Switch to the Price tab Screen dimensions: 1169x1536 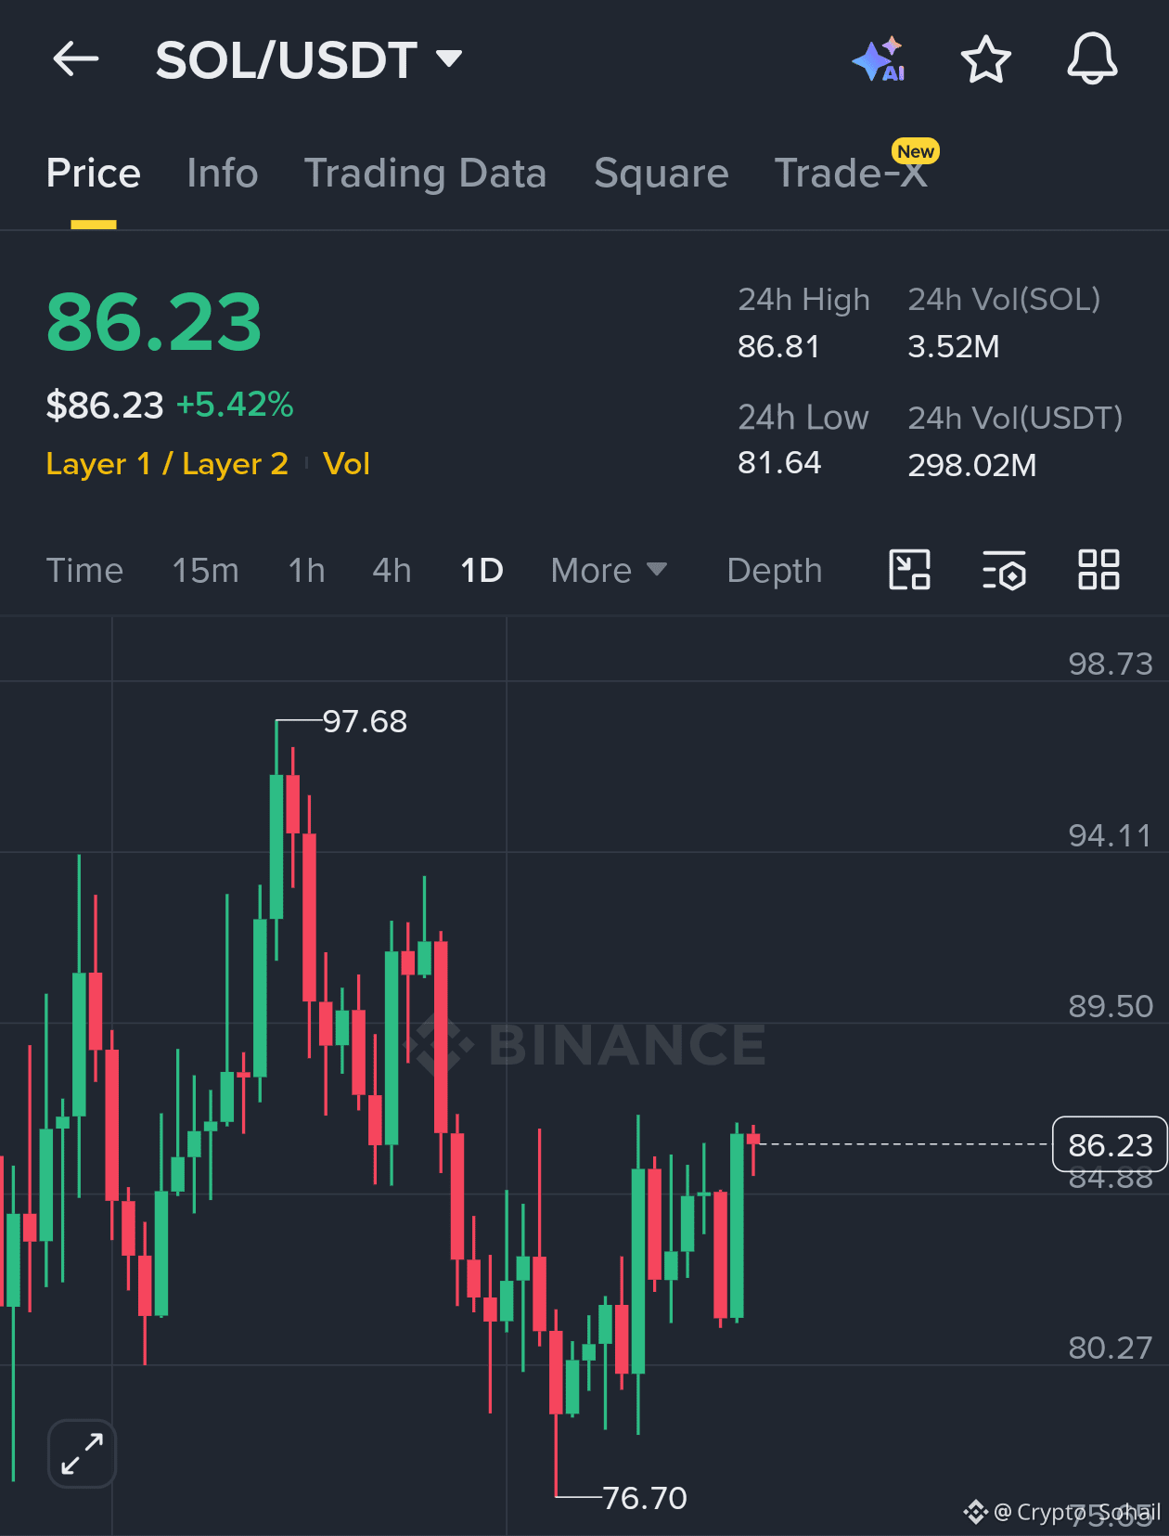tap(94, 174)
